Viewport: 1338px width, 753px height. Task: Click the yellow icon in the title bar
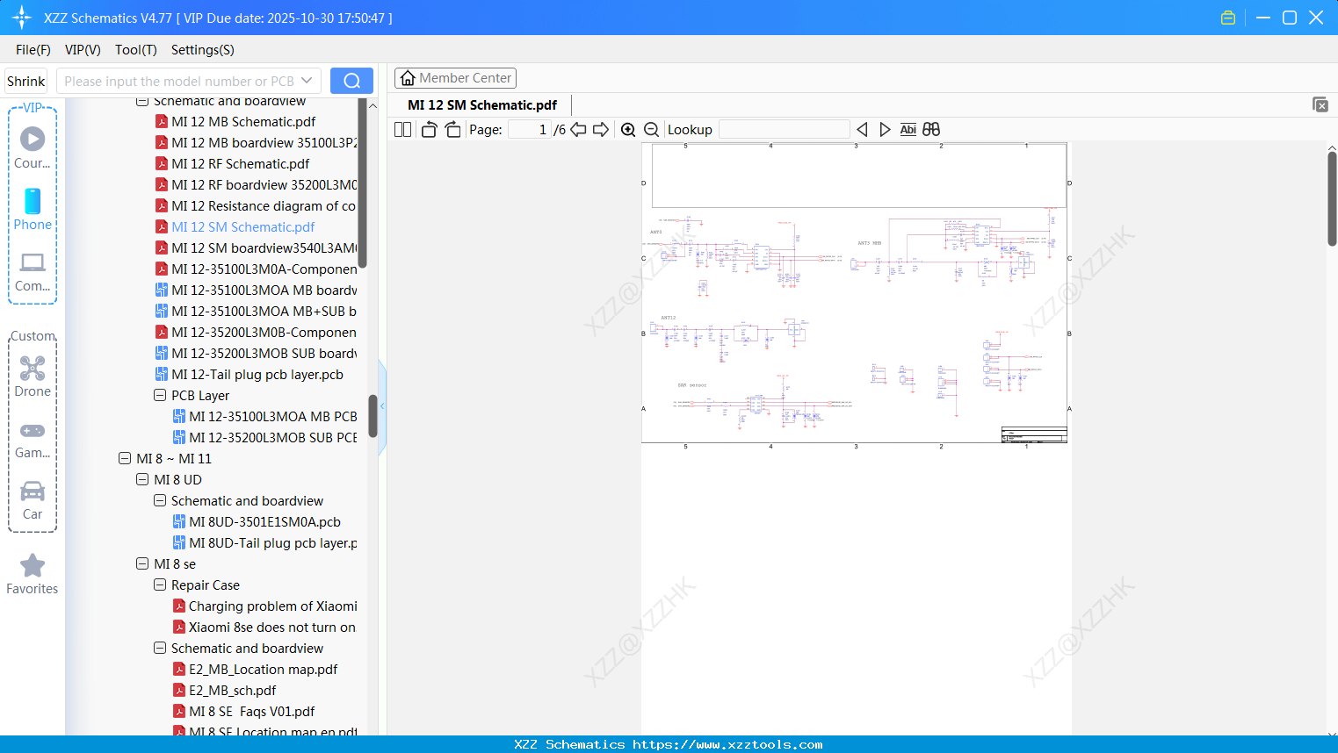coord(1228,18)
